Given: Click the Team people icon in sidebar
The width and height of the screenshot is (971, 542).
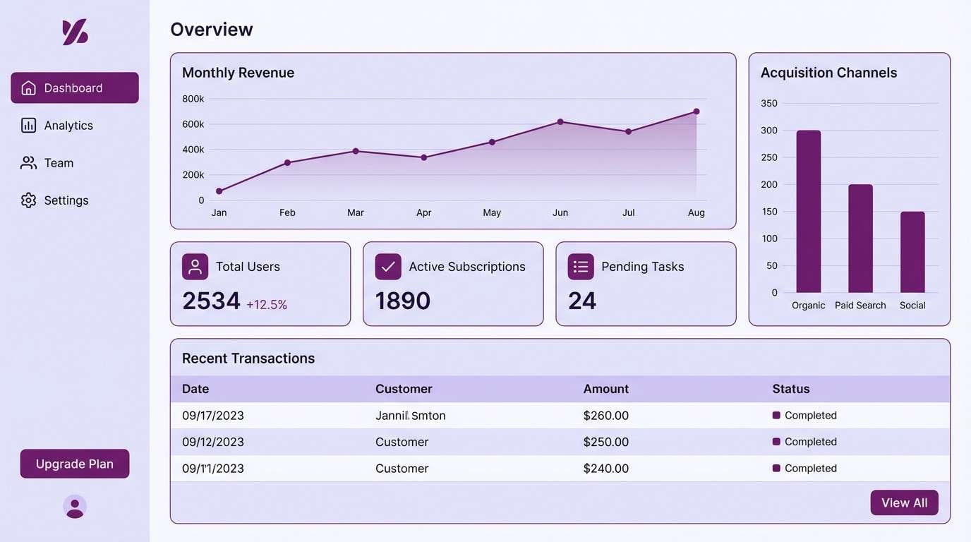Looking at the screenshot, I should coord(28,162).
